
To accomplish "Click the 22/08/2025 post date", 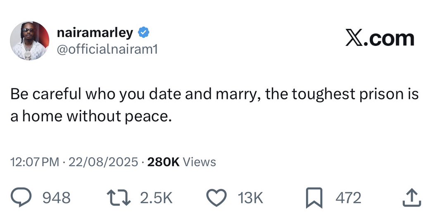I will (103, 162).
